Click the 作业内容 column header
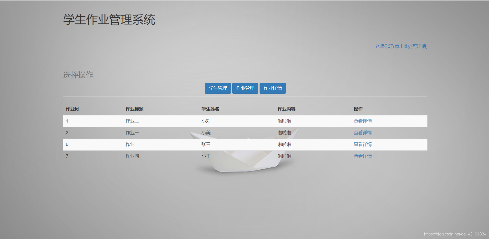Viewport: 489px width, 239px height. point(286,109)
